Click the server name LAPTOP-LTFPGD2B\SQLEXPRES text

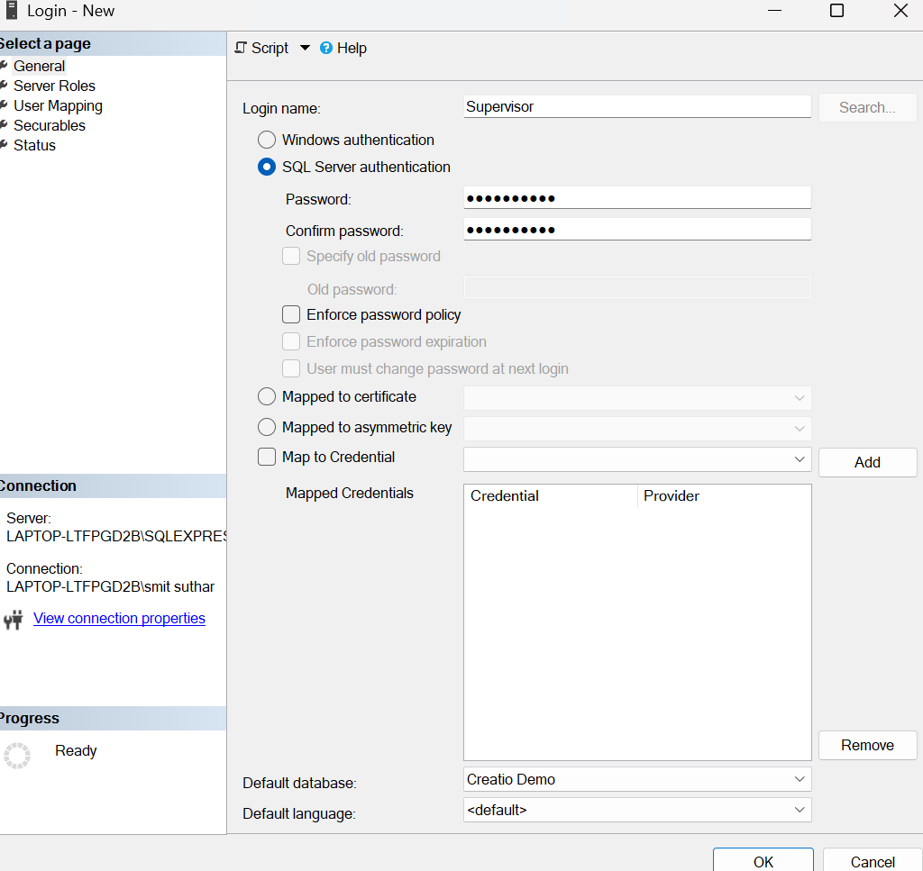tap(116, 536)
